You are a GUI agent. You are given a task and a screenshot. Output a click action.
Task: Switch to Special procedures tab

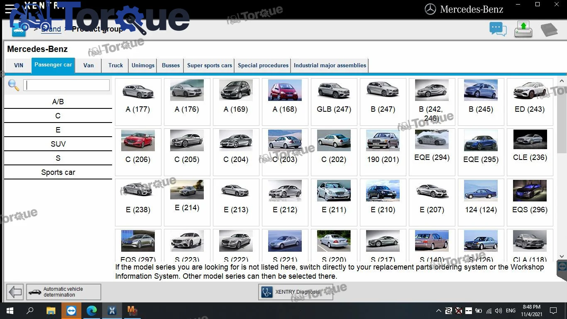tap(263, 66)
